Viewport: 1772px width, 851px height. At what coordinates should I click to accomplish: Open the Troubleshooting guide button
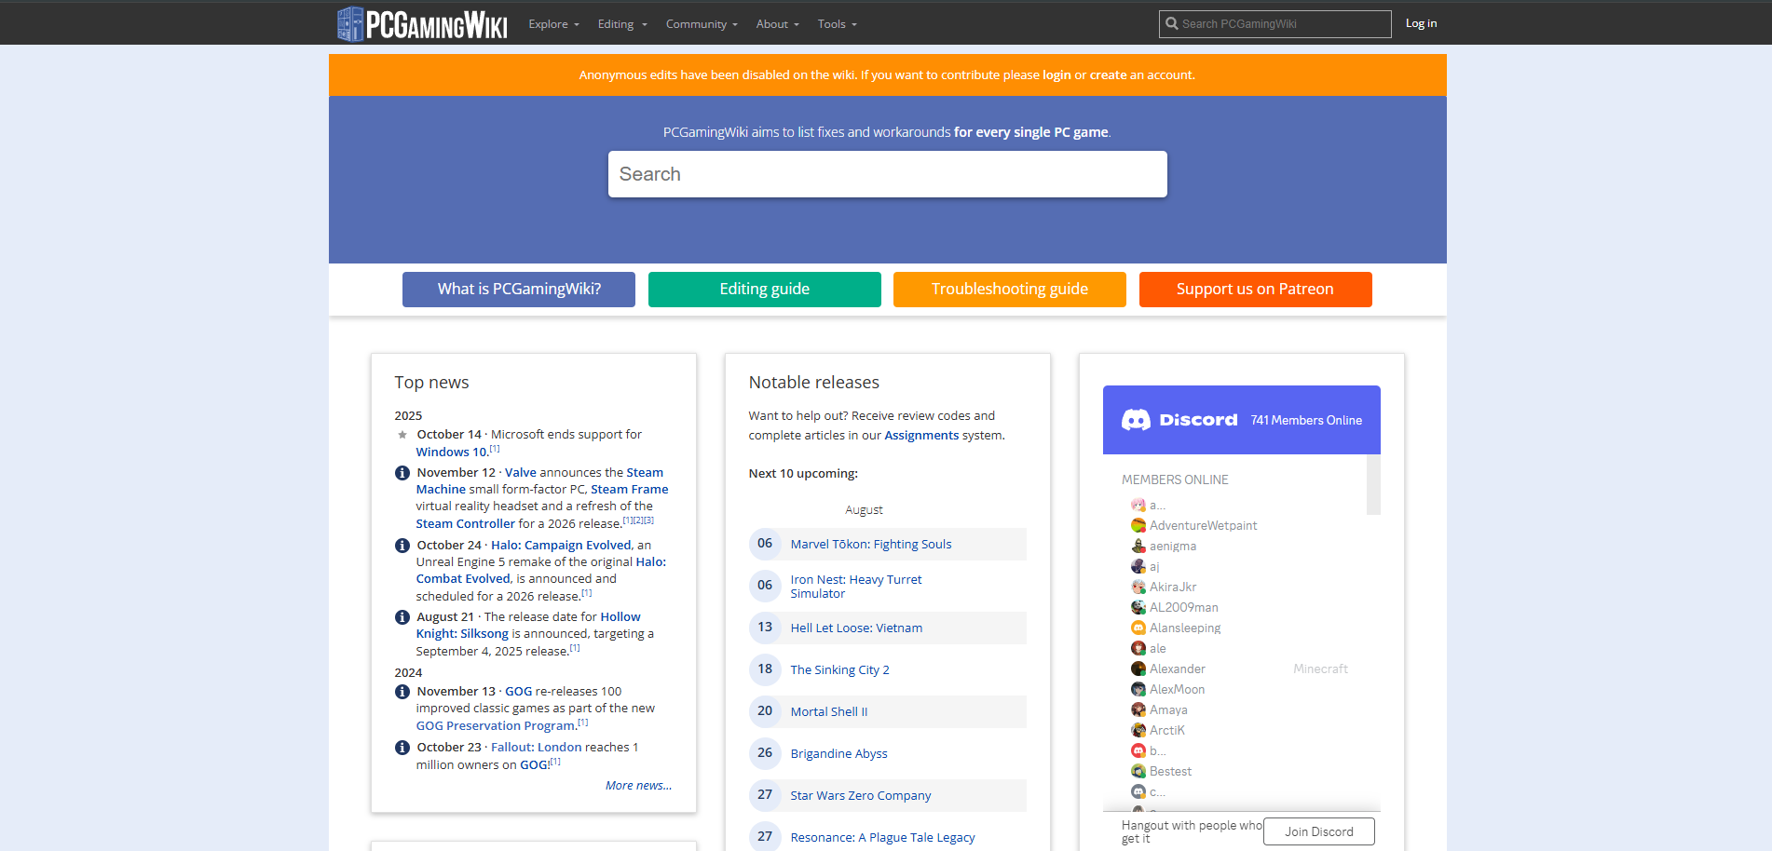pyautogui.click(x=1010, y=290)
